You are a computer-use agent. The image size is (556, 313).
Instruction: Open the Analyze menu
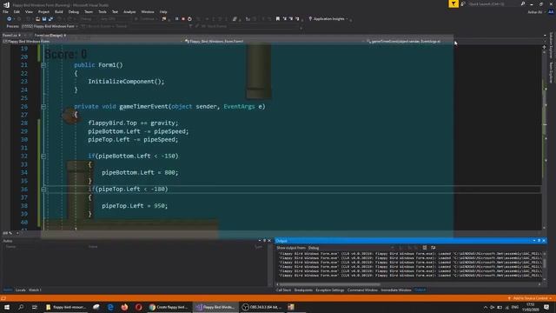[x=129, y=11]
